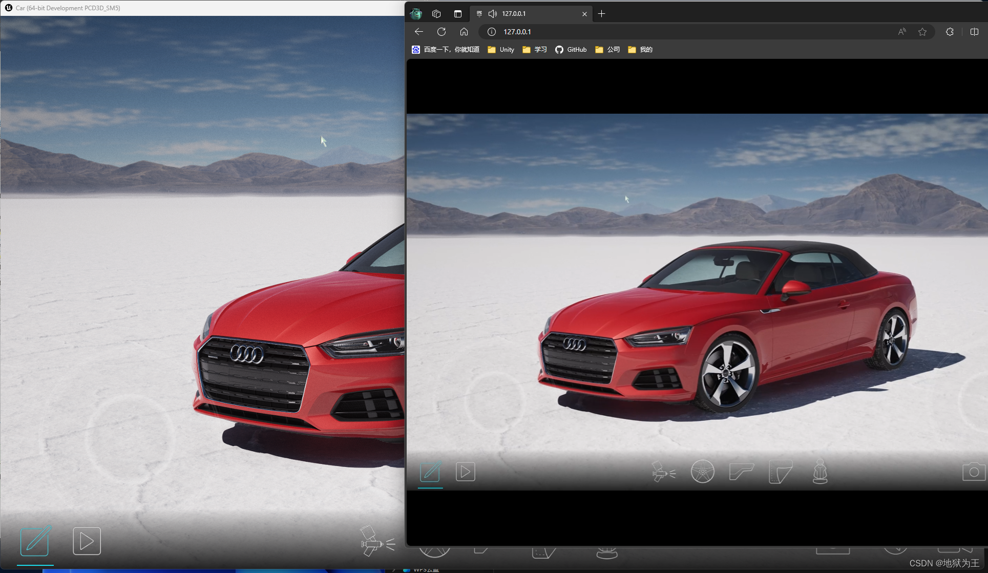
Task: Click browser refresh button
Action: (x=441, y=31)
